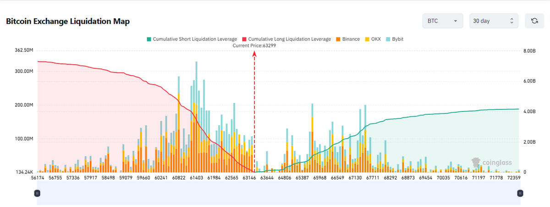Click the 2.00B right axis label
This screenshot has width=550, height=207.
[529, 142]
